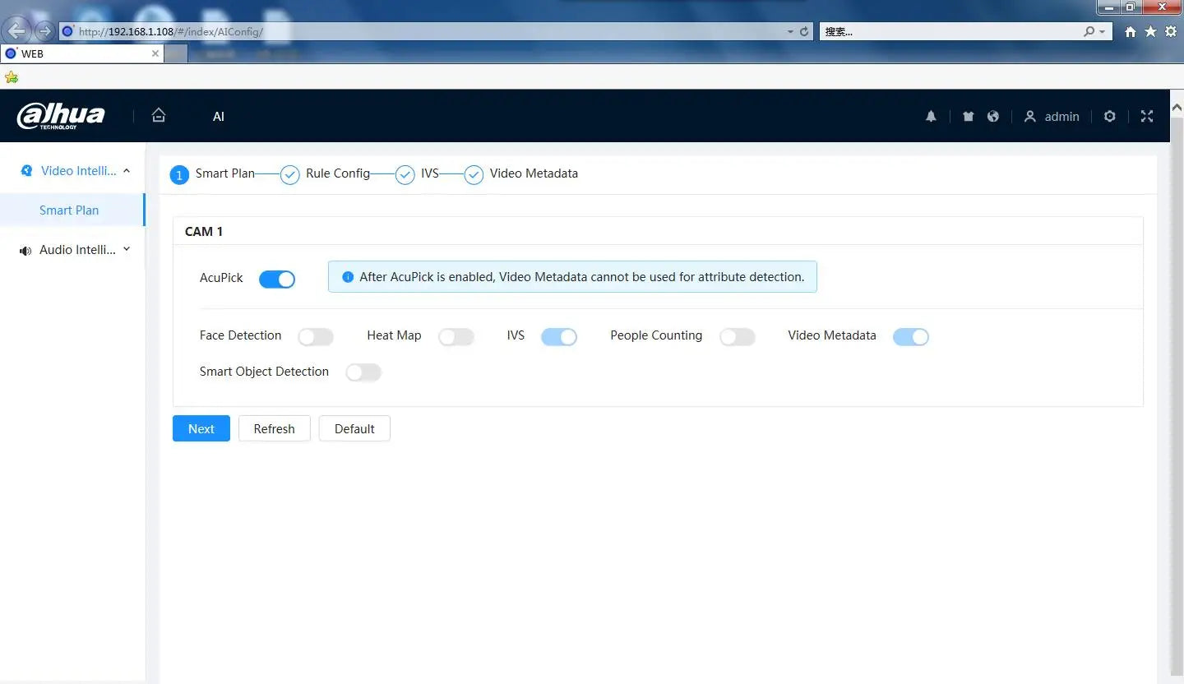Click the shirt skin theme icon
The width and height of the screenshot is (1184, 684).
tap(968, 117)
